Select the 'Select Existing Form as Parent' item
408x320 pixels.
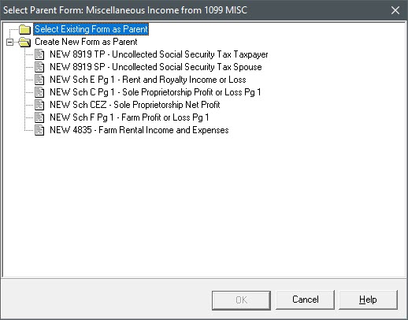point(91,29)
